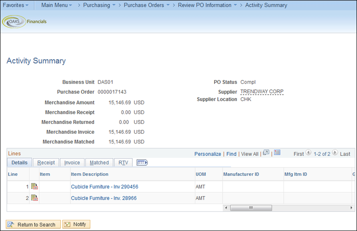This screenshot has height=231, width=357.
Task: Click the next row arrow icon
Action: [x=335, y=153]
